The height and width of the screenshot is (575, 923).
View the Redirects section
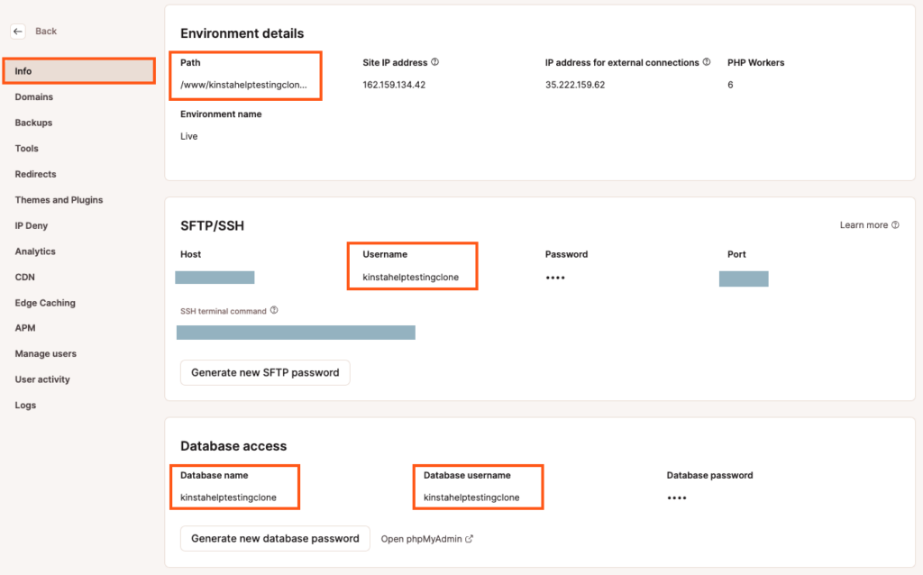35,174
